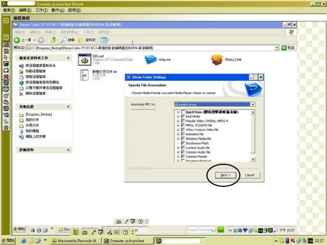
Task: Open Internet Explorer quick launch icon
Action: click(x=24, y=241)
